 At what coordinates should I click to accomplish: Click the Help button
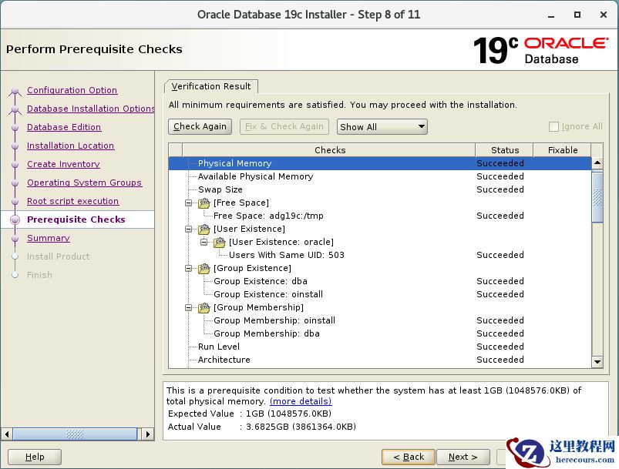pos(35,457)
